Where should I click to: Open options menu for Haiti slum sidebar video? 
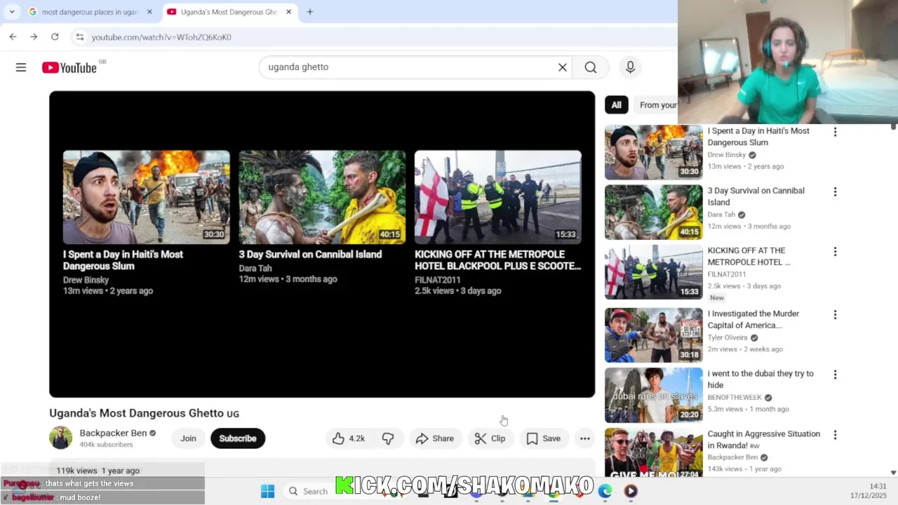835,132
